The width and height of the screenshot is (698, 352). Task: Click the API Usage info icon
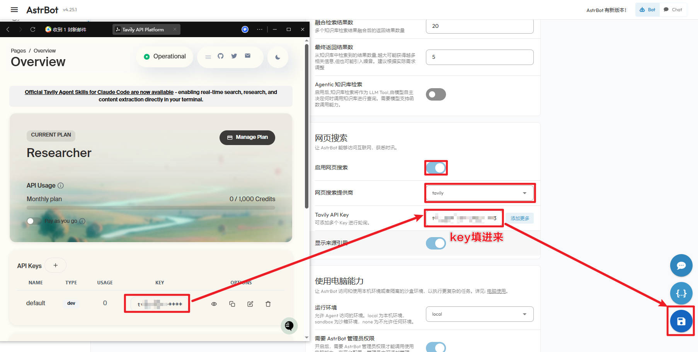point(61,186)
